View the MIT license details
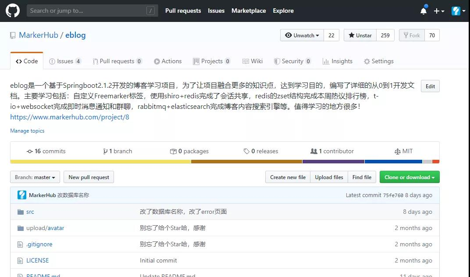The width and height of the screenshot is (470, 277). click(403, 151)
